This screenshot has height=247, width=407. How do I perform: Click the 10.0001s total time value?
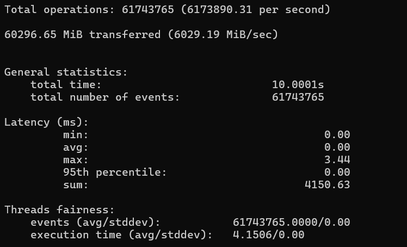click(298, 84)
